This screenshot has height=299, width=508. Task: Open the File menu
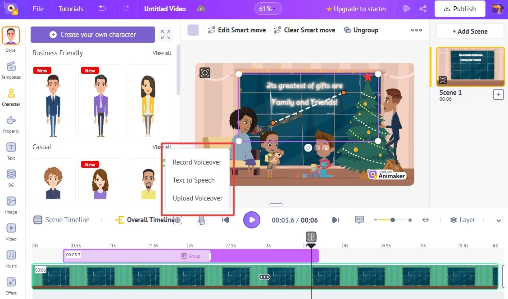[x=38, y=9]
